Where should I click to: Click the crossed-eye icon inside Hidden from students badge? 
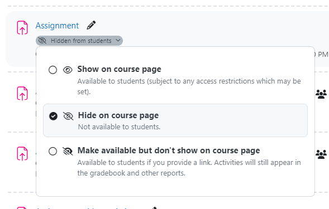click(42, 41)
